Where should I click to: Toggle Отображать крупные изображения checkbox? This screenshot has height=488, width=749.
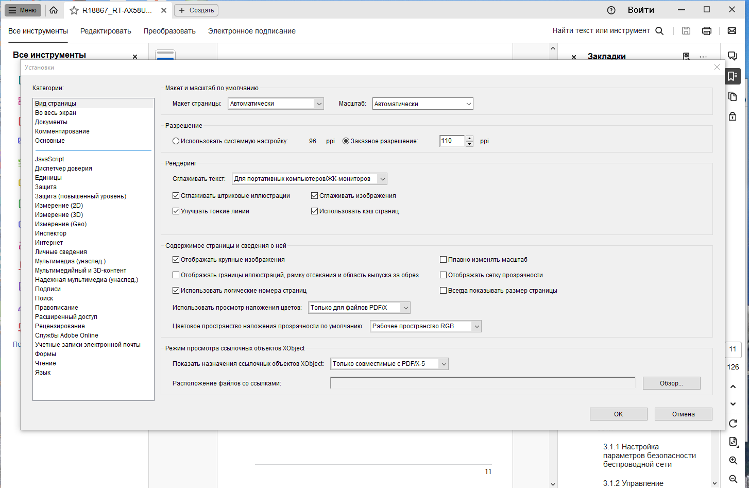(x=176, y=260)
